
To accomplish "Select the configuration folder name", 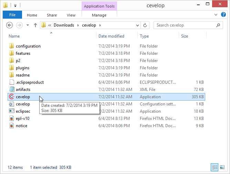I will (28, 46).
